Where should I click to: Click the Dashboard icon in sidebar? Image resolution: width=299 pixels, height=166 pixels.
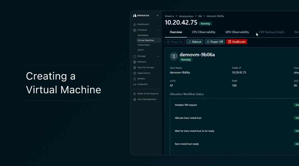coord(135,25)
